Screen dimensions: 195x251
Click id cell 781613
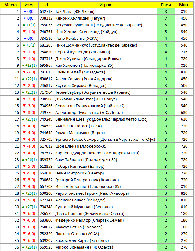[46, 72]
